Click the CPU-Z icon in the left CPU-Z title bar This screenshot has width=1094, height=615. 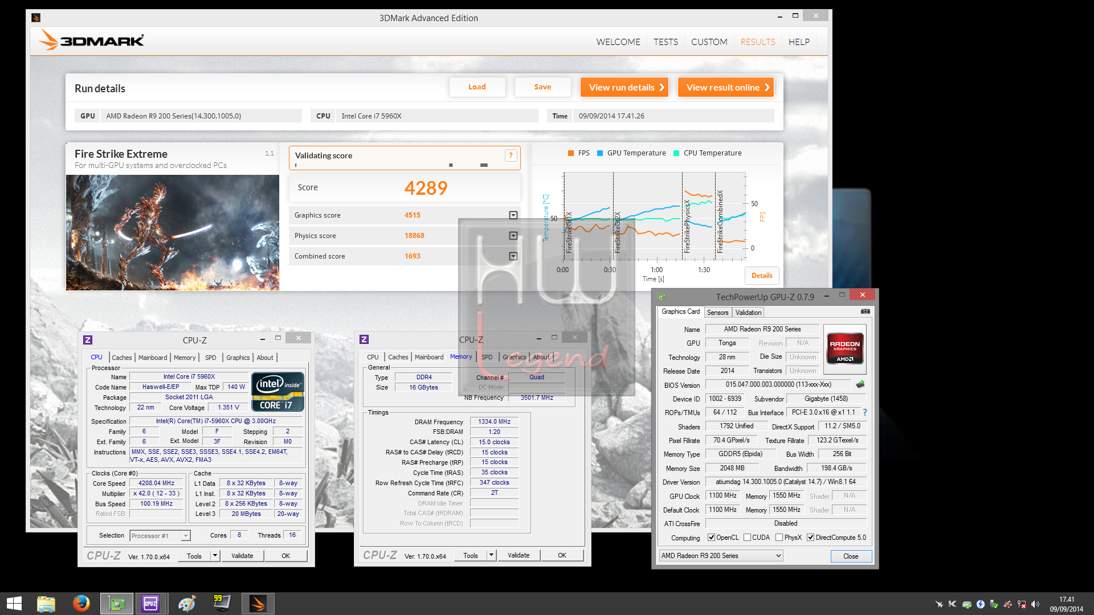pos(88,340)
